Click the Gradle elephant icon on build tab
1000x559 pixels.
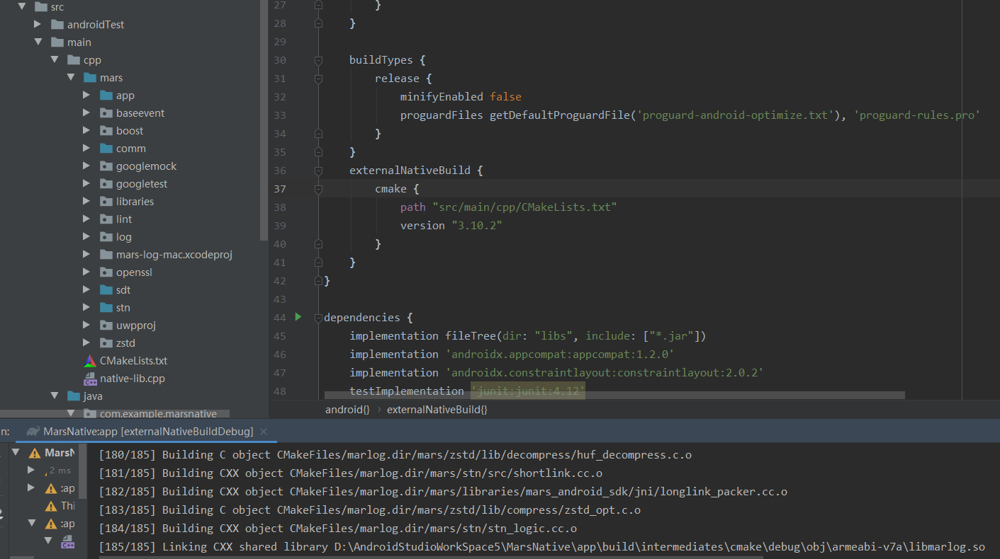point(33,431)
